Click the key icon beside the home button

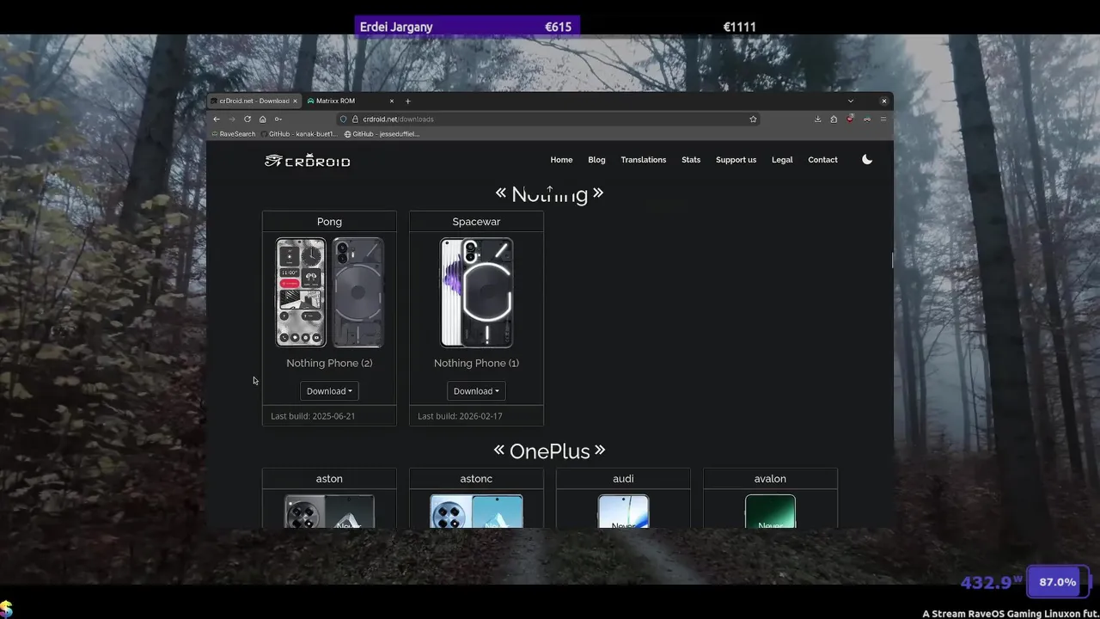click(278, 120)
